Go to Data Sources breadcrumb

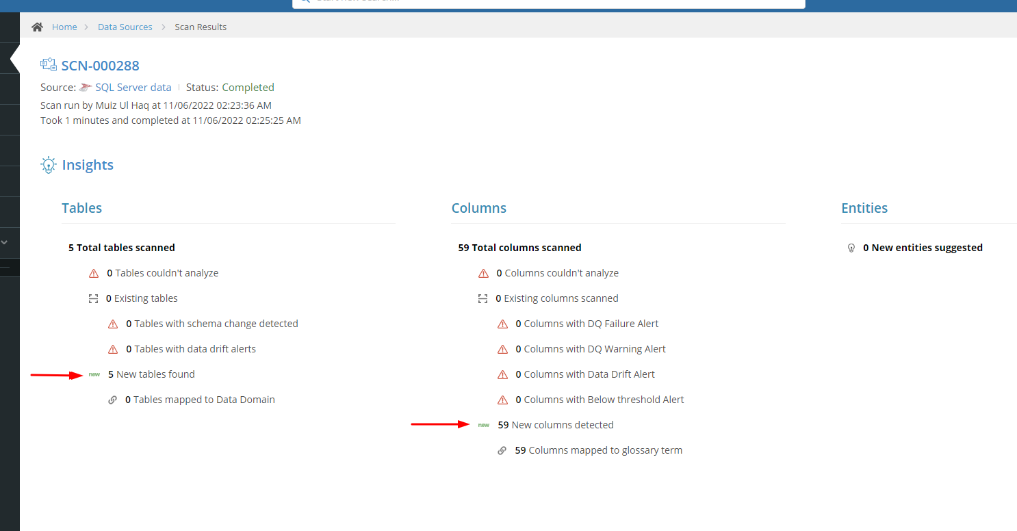click(125, 27)
